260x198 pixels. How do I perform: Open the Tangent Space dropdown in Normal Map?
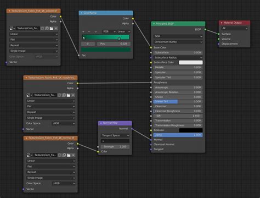pyautogui.click(x=115, y=135)
